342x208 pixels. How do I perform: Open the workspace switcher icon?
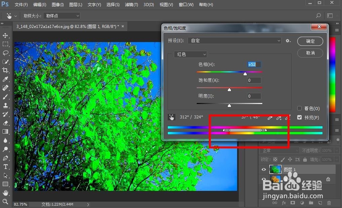coord(330,15)
